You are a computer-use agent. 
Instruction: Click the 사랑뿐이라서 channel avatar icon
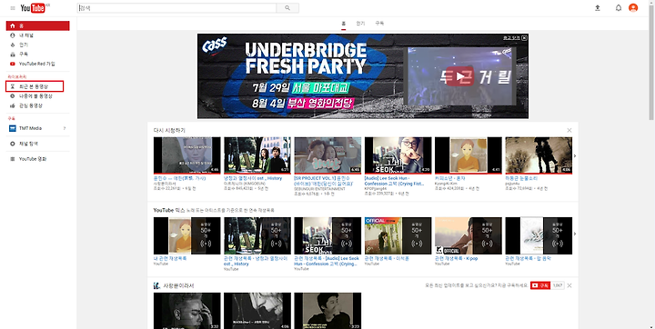click(156, 285)
